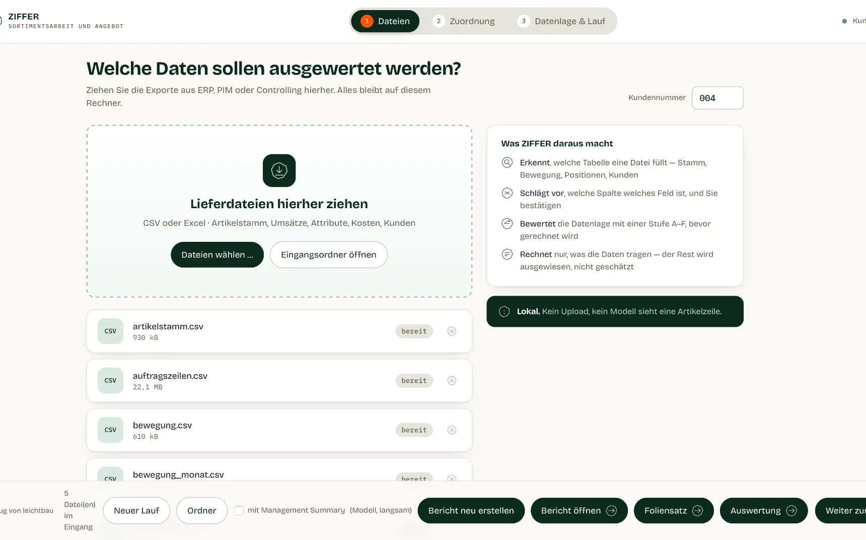This screenshot has width=866, height=540.
Task: Click the 22,1 MB size text
Action: click(x=148, y=387)
